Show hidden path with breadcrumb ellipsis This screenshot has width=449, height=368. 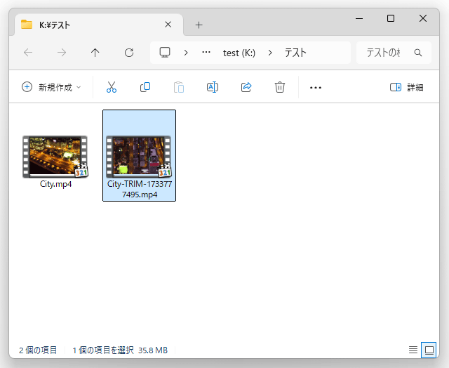(x=206, y=52)
